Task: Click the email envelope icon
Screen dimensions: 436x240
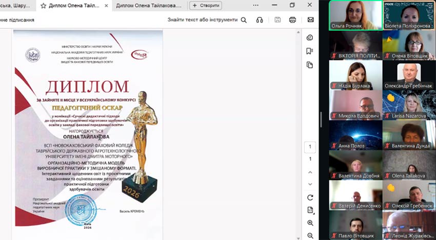Action: pos(310,20)
